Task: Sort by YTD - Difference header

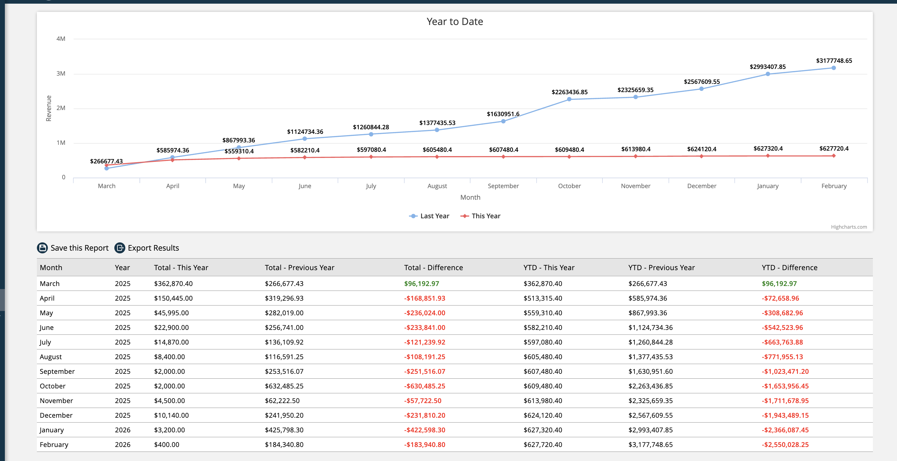Action: click(789, 267)
